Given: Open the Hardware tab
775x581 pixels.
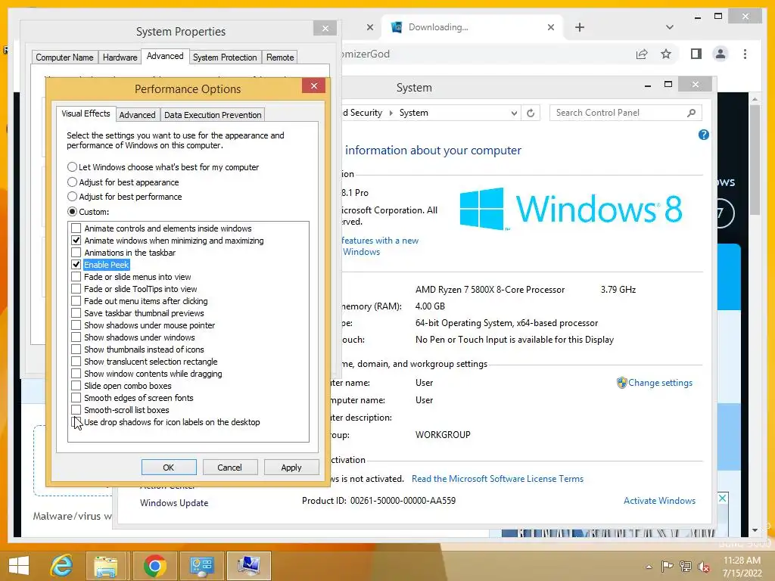Looking at the screenshot, I should pyautogui.click(x=120, y=57).
